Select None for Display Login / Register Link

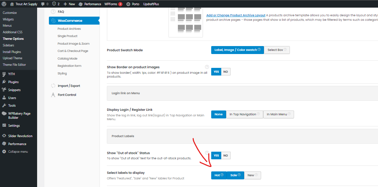(x=218, y=114)
